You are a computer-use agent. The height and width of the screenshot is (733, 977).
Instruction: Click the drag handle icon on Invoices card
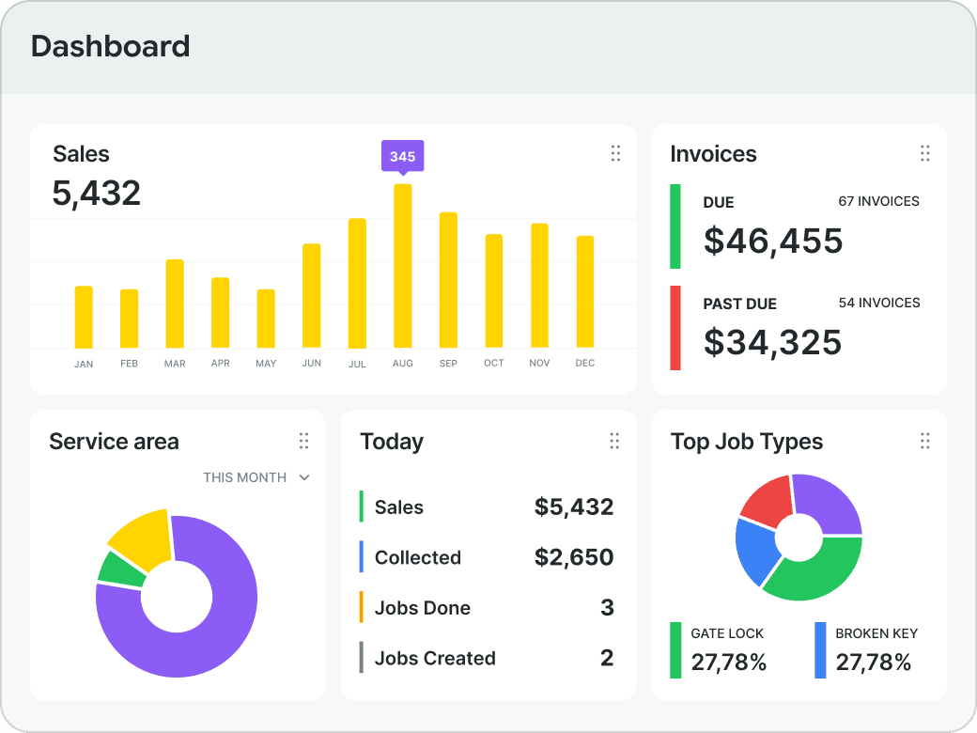pos(925,153)
